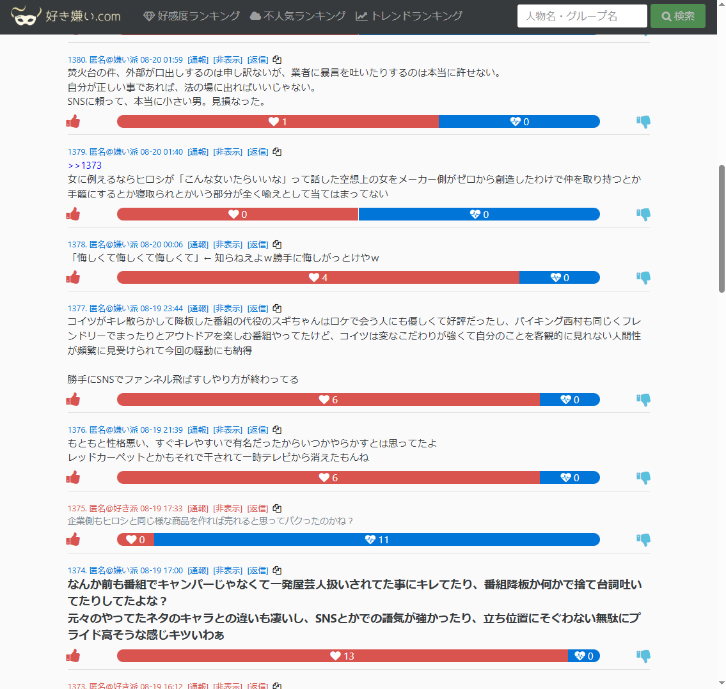Open comment header 1380. 匿名@嫌い派 08-20 01:59
726x689 pixels.
pos(125,59)
